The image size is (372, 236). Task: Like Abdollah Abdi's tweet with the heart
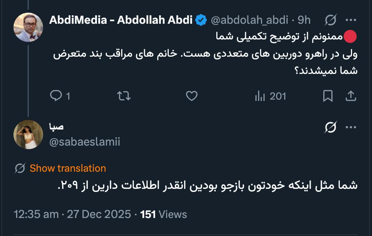coord(191,97)
